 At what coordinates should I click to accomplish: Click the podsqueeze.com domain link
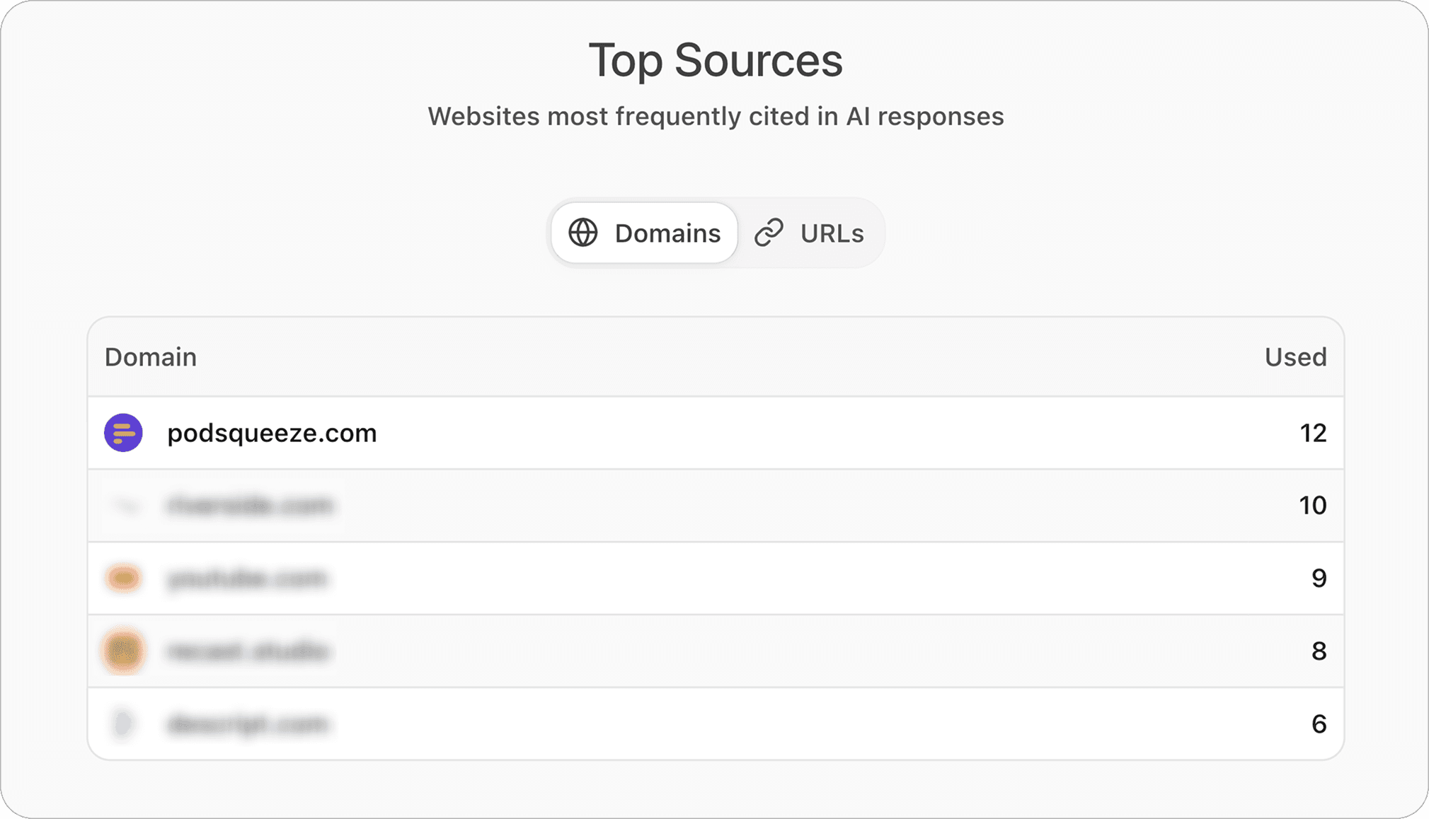tap(272, 433)
